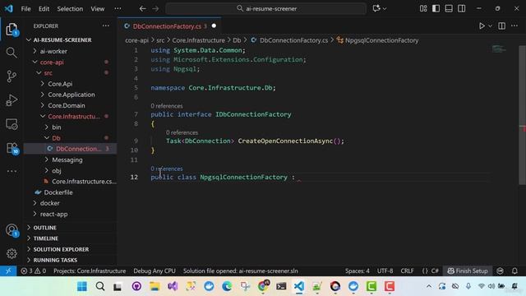Image resolution: width=526 pixels, height=296 pixels.
Task: Change indentation via Spaces: 4
Action: pyautogui.click(x=358, y=271)
